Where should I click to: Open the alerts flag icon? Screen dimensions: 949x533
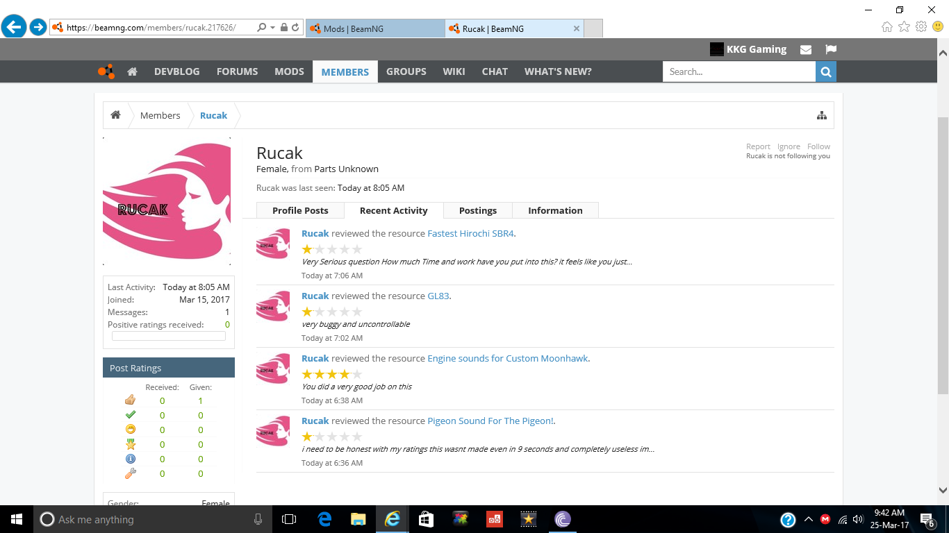[830, 49]
